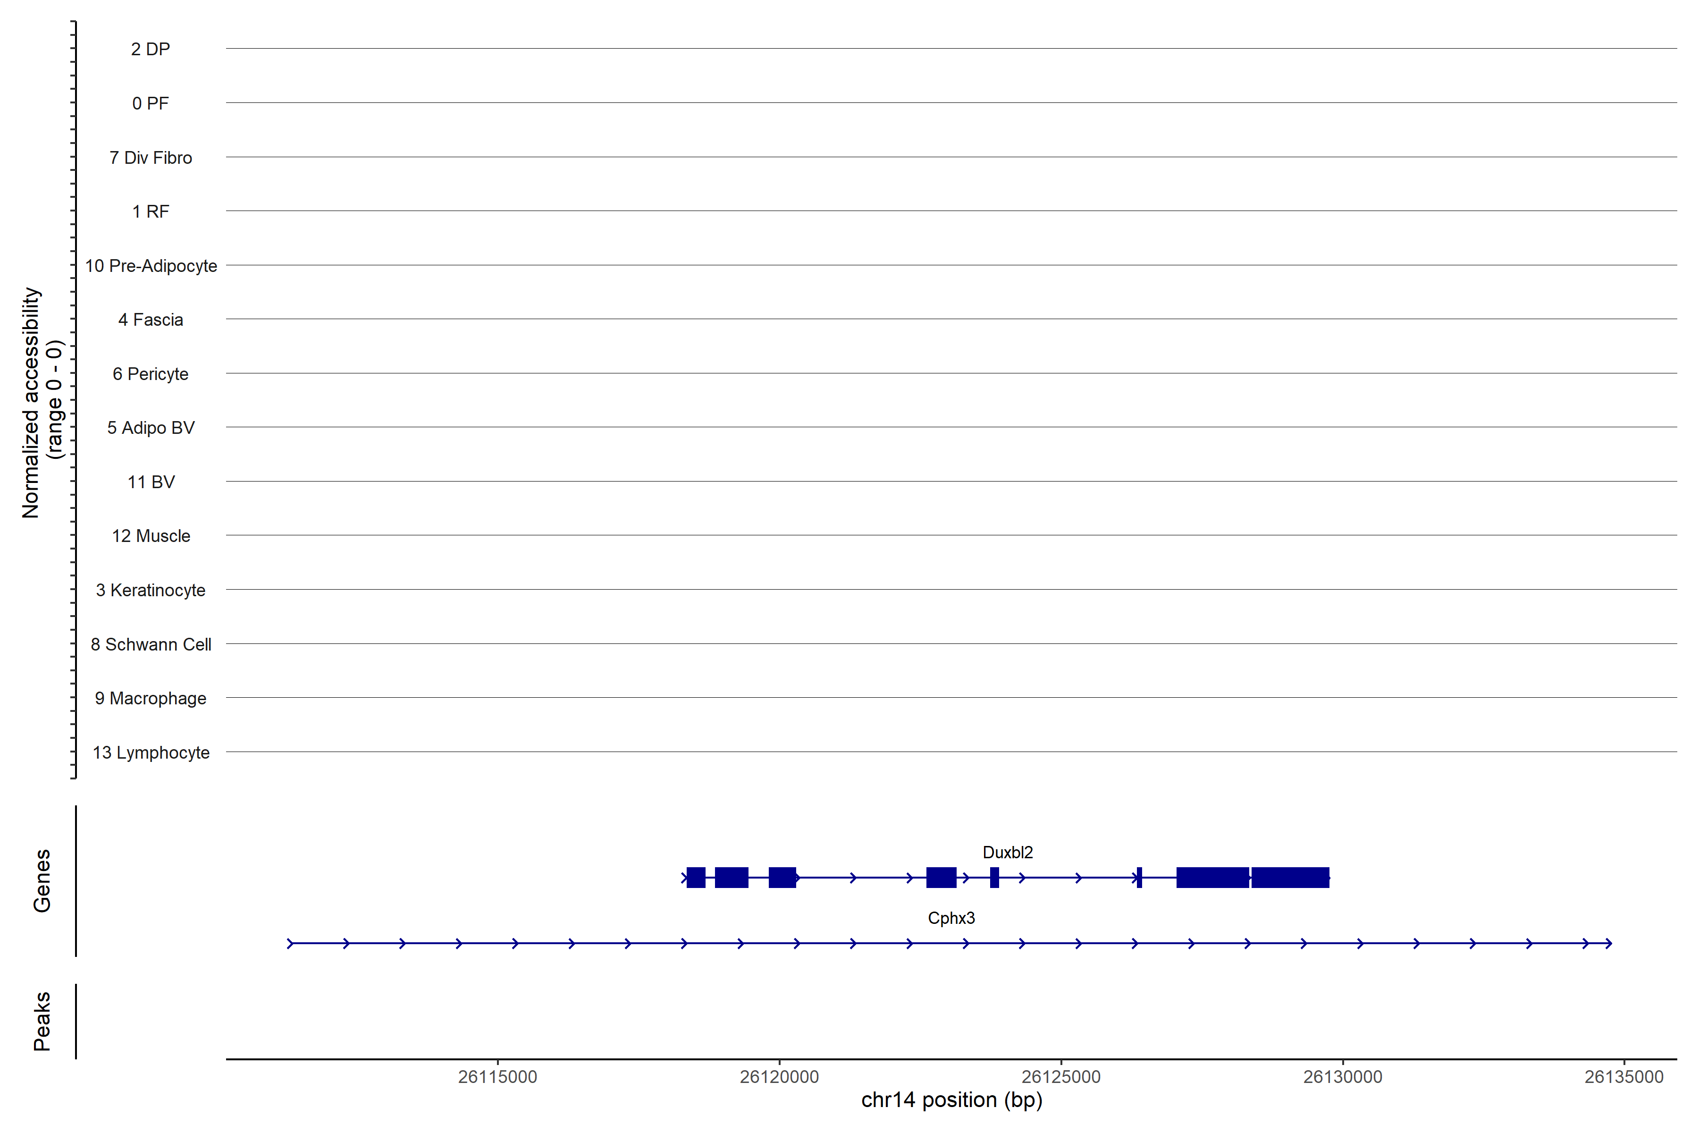The height and width of the screenshot is (1133, 1699).
Task: Click the 26115000 axis tick label
Action: [497, 1077]
